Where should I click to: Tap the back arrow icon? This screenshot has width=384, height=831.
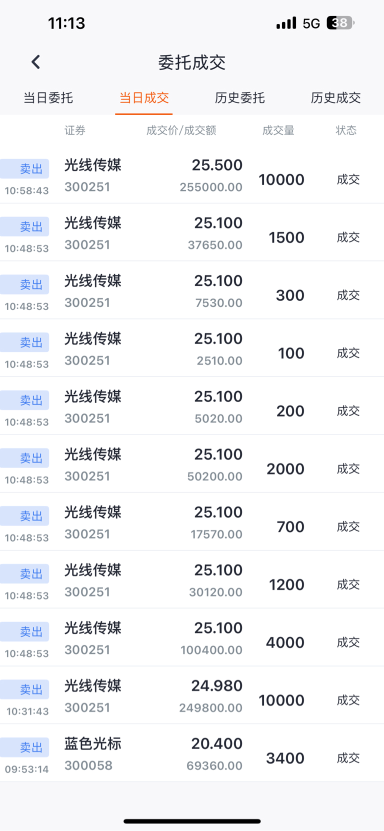[35, 62]
